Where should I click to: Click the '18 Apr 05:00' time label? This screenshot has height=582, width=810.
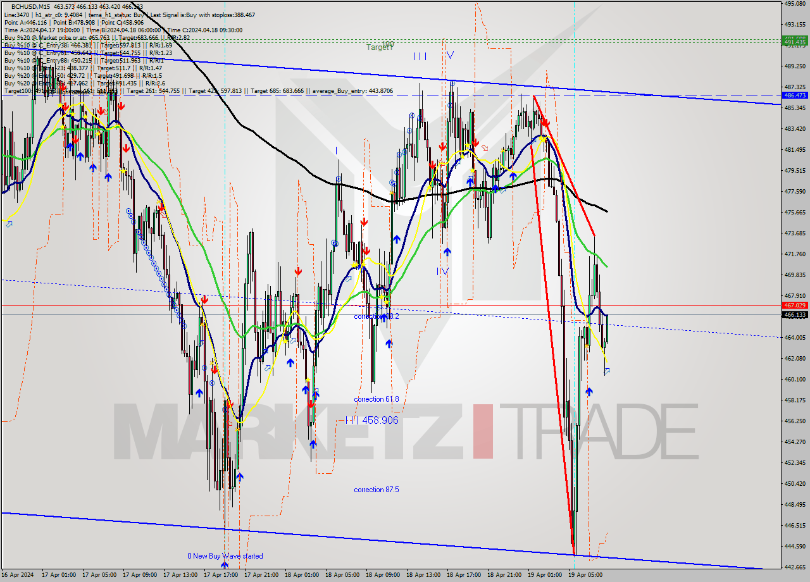pyautogui.click(x=342, y=576)
